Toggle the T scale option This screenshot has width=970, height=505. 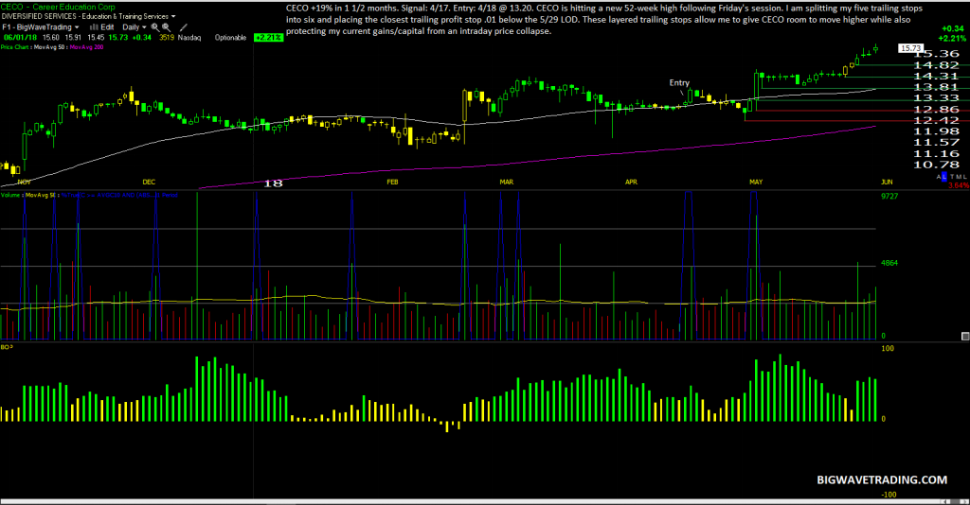[x=952, y=177]
